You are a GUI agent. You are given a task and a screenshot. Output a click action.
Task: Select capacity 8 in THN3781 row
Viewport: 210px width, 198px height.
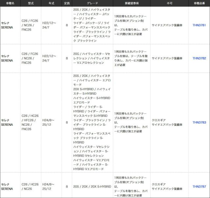pyautogui.click(x=67, y=25)
